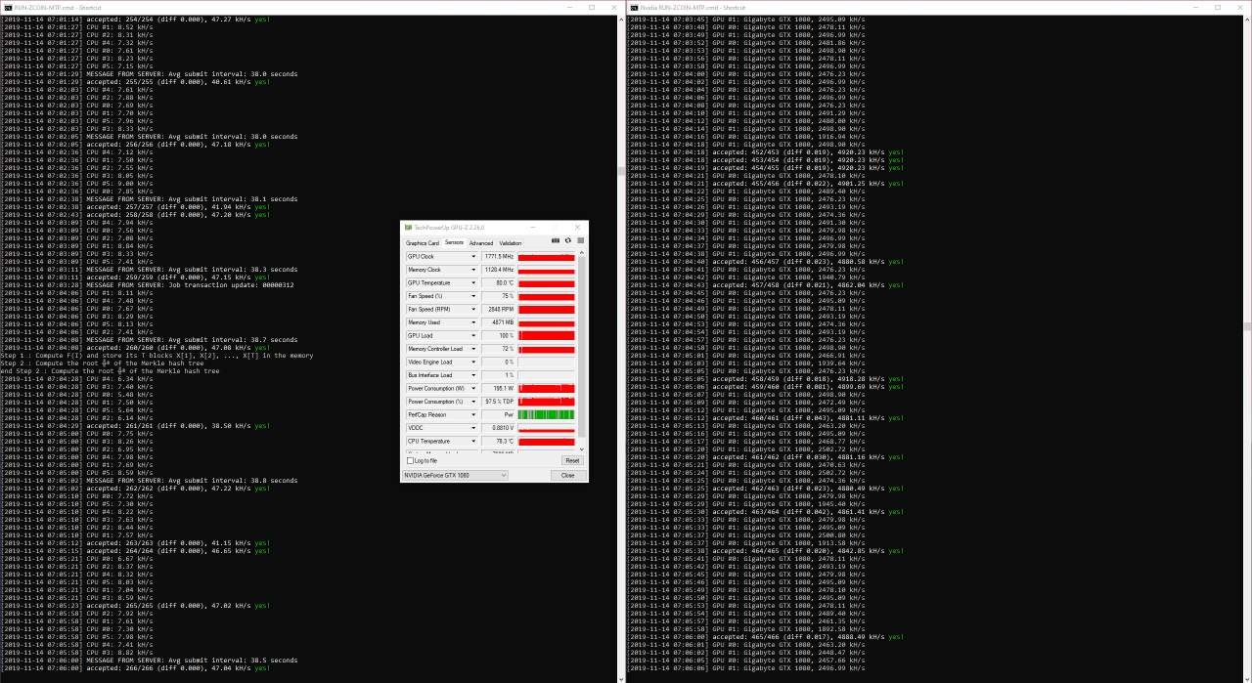Viewport: 1252px width, 683px height.
Task: Click the Close button in GPU-Z
Action: 567,475
